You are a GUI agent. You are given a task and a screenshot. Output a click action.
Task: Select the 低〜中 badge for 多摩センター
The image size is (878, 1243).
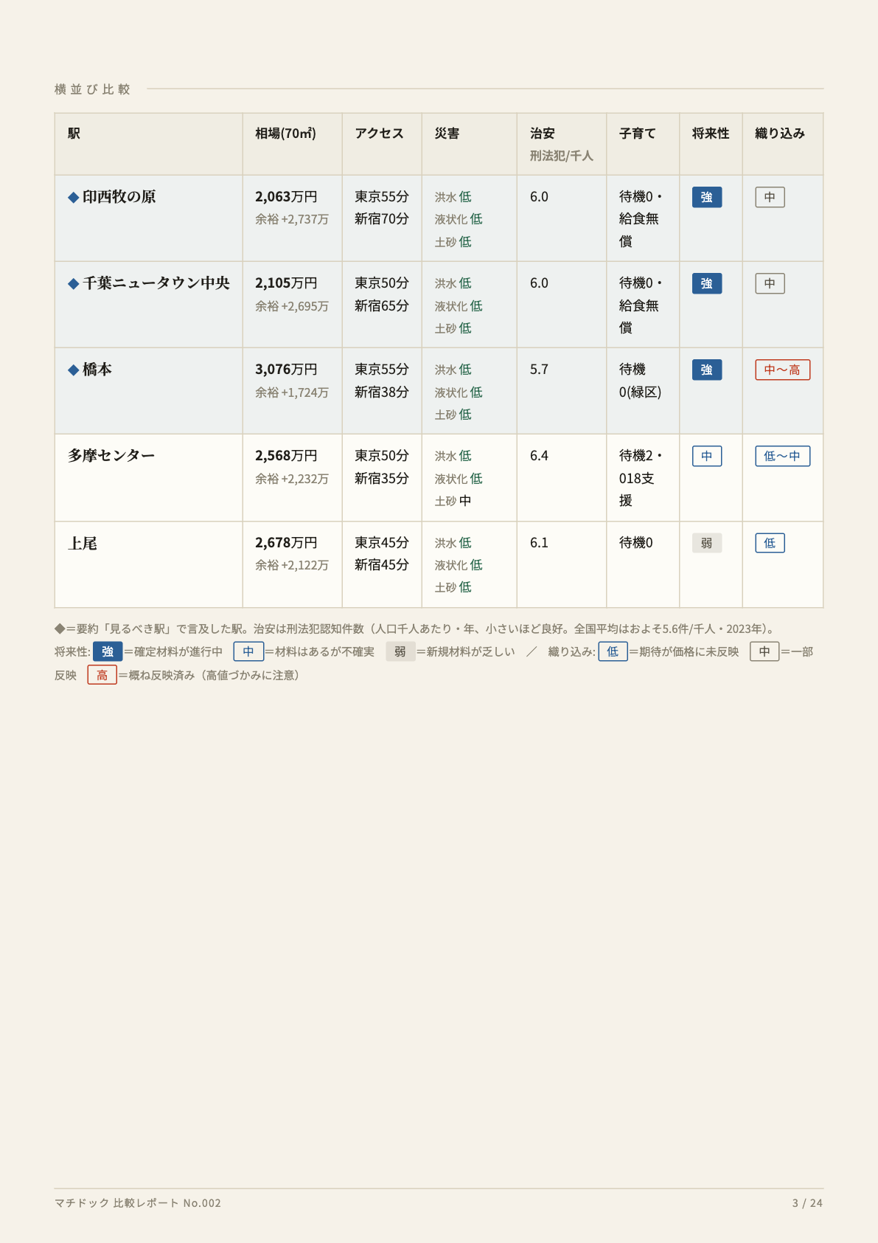tap(782, 456)
